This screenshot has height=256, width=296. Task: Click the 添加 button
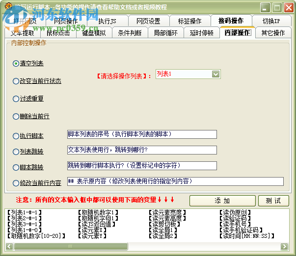point(222,201)
